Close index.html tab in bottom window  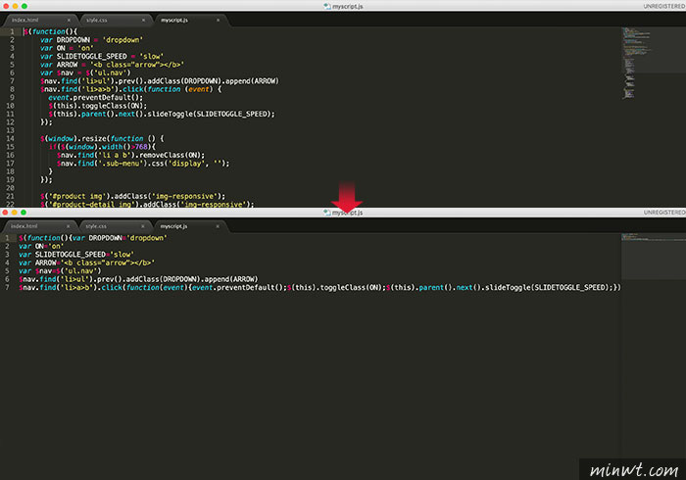69,226
